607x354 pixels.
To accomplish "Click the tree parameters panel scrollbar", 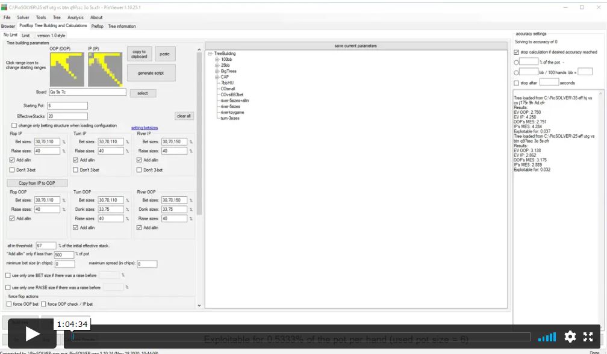I will [199, 134].
